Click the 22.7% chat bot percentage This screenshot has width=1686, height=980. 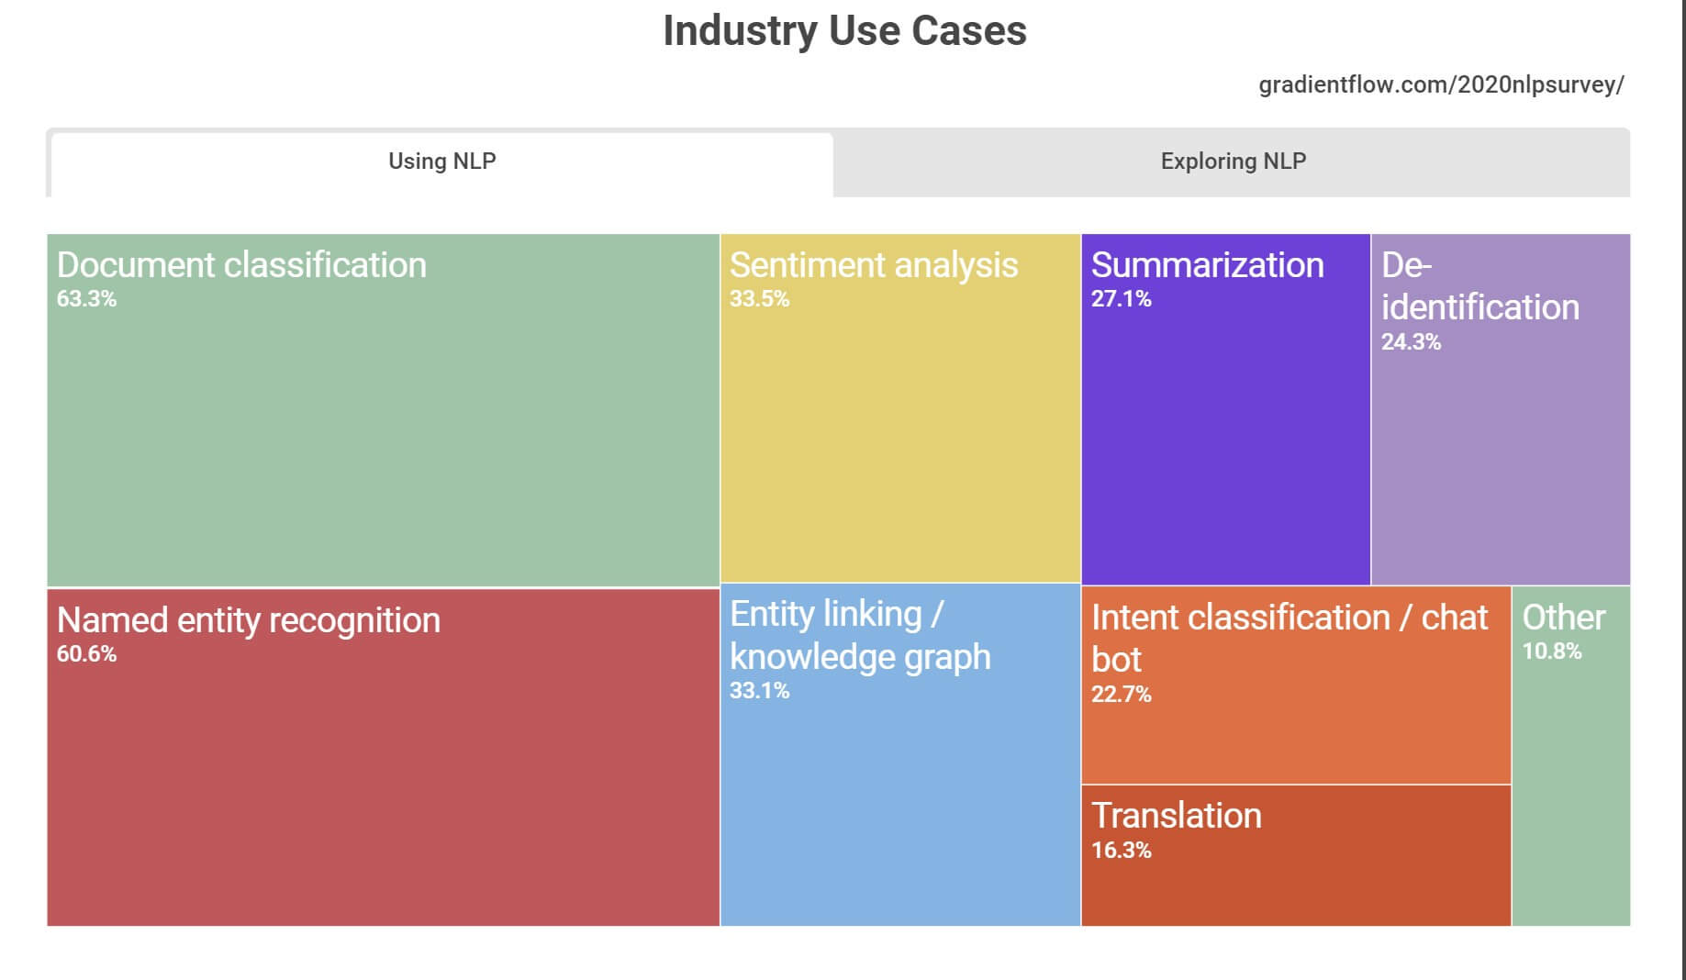(x=1121, y=695)
